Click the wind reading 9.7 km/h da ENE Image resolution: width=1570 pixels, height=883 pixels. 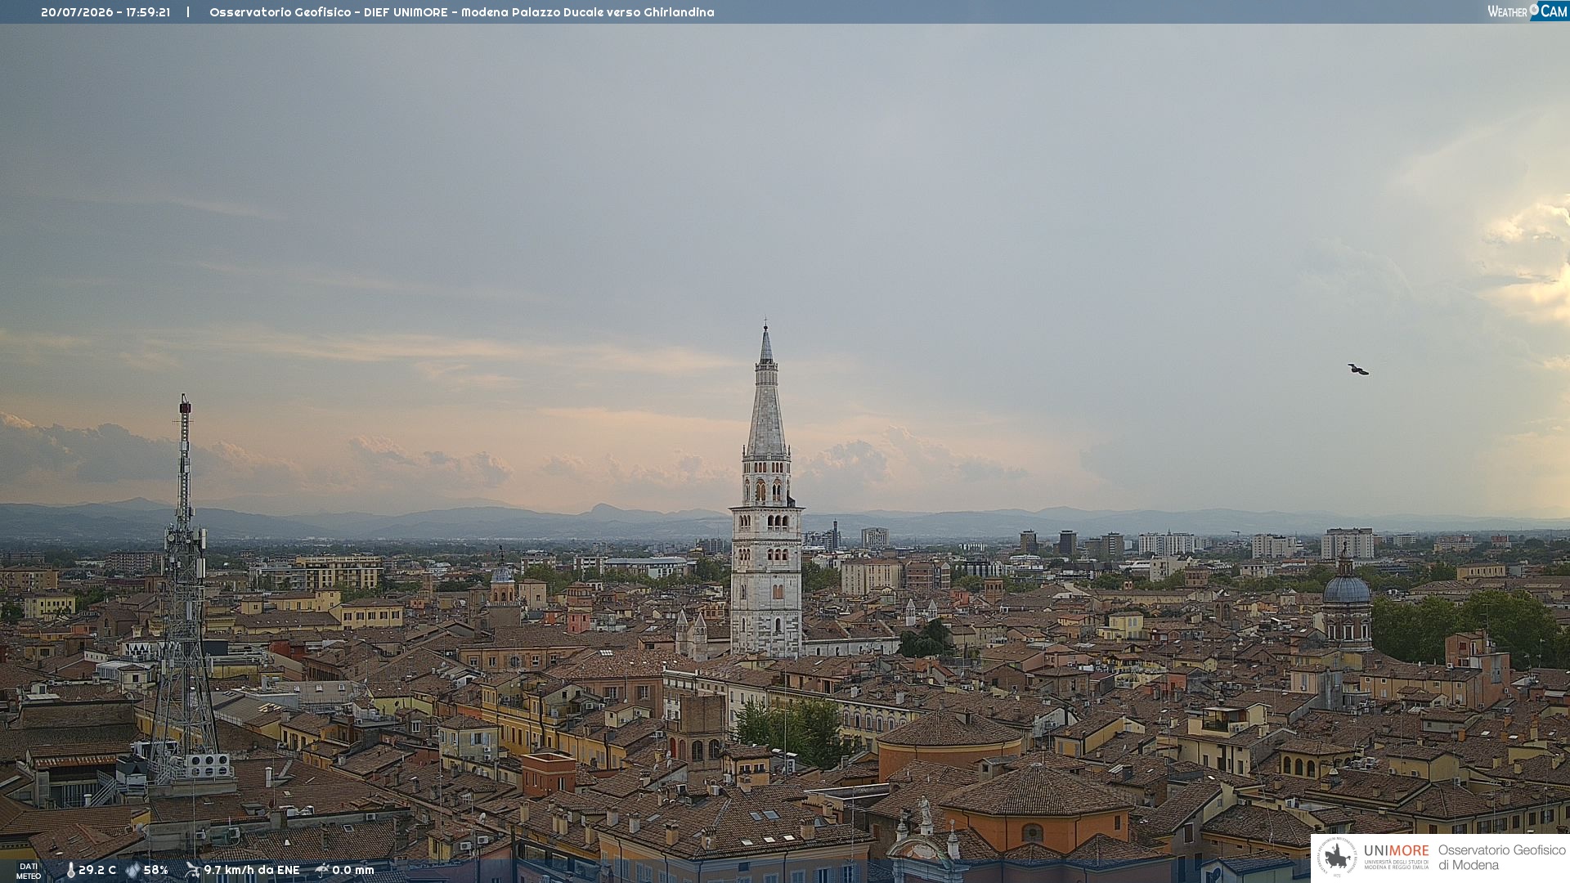pyautogui.click(x=252, y=870)
